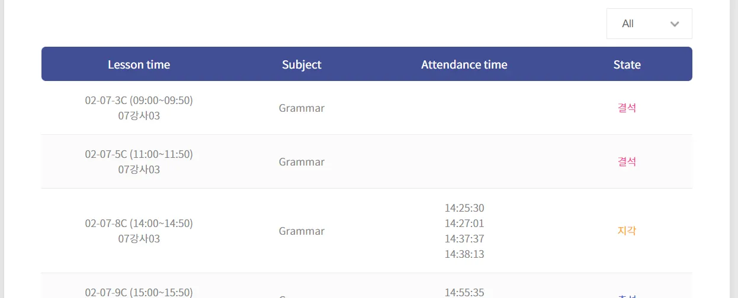The image size is (738, 298).
Task: Click the orange 지각 state label
Action: (x=627, y=231)
